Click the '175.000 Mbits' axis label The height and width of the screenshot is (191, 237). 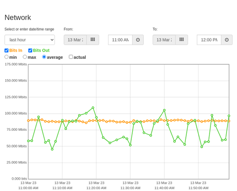pyautogui.click(x=16, y=64)
